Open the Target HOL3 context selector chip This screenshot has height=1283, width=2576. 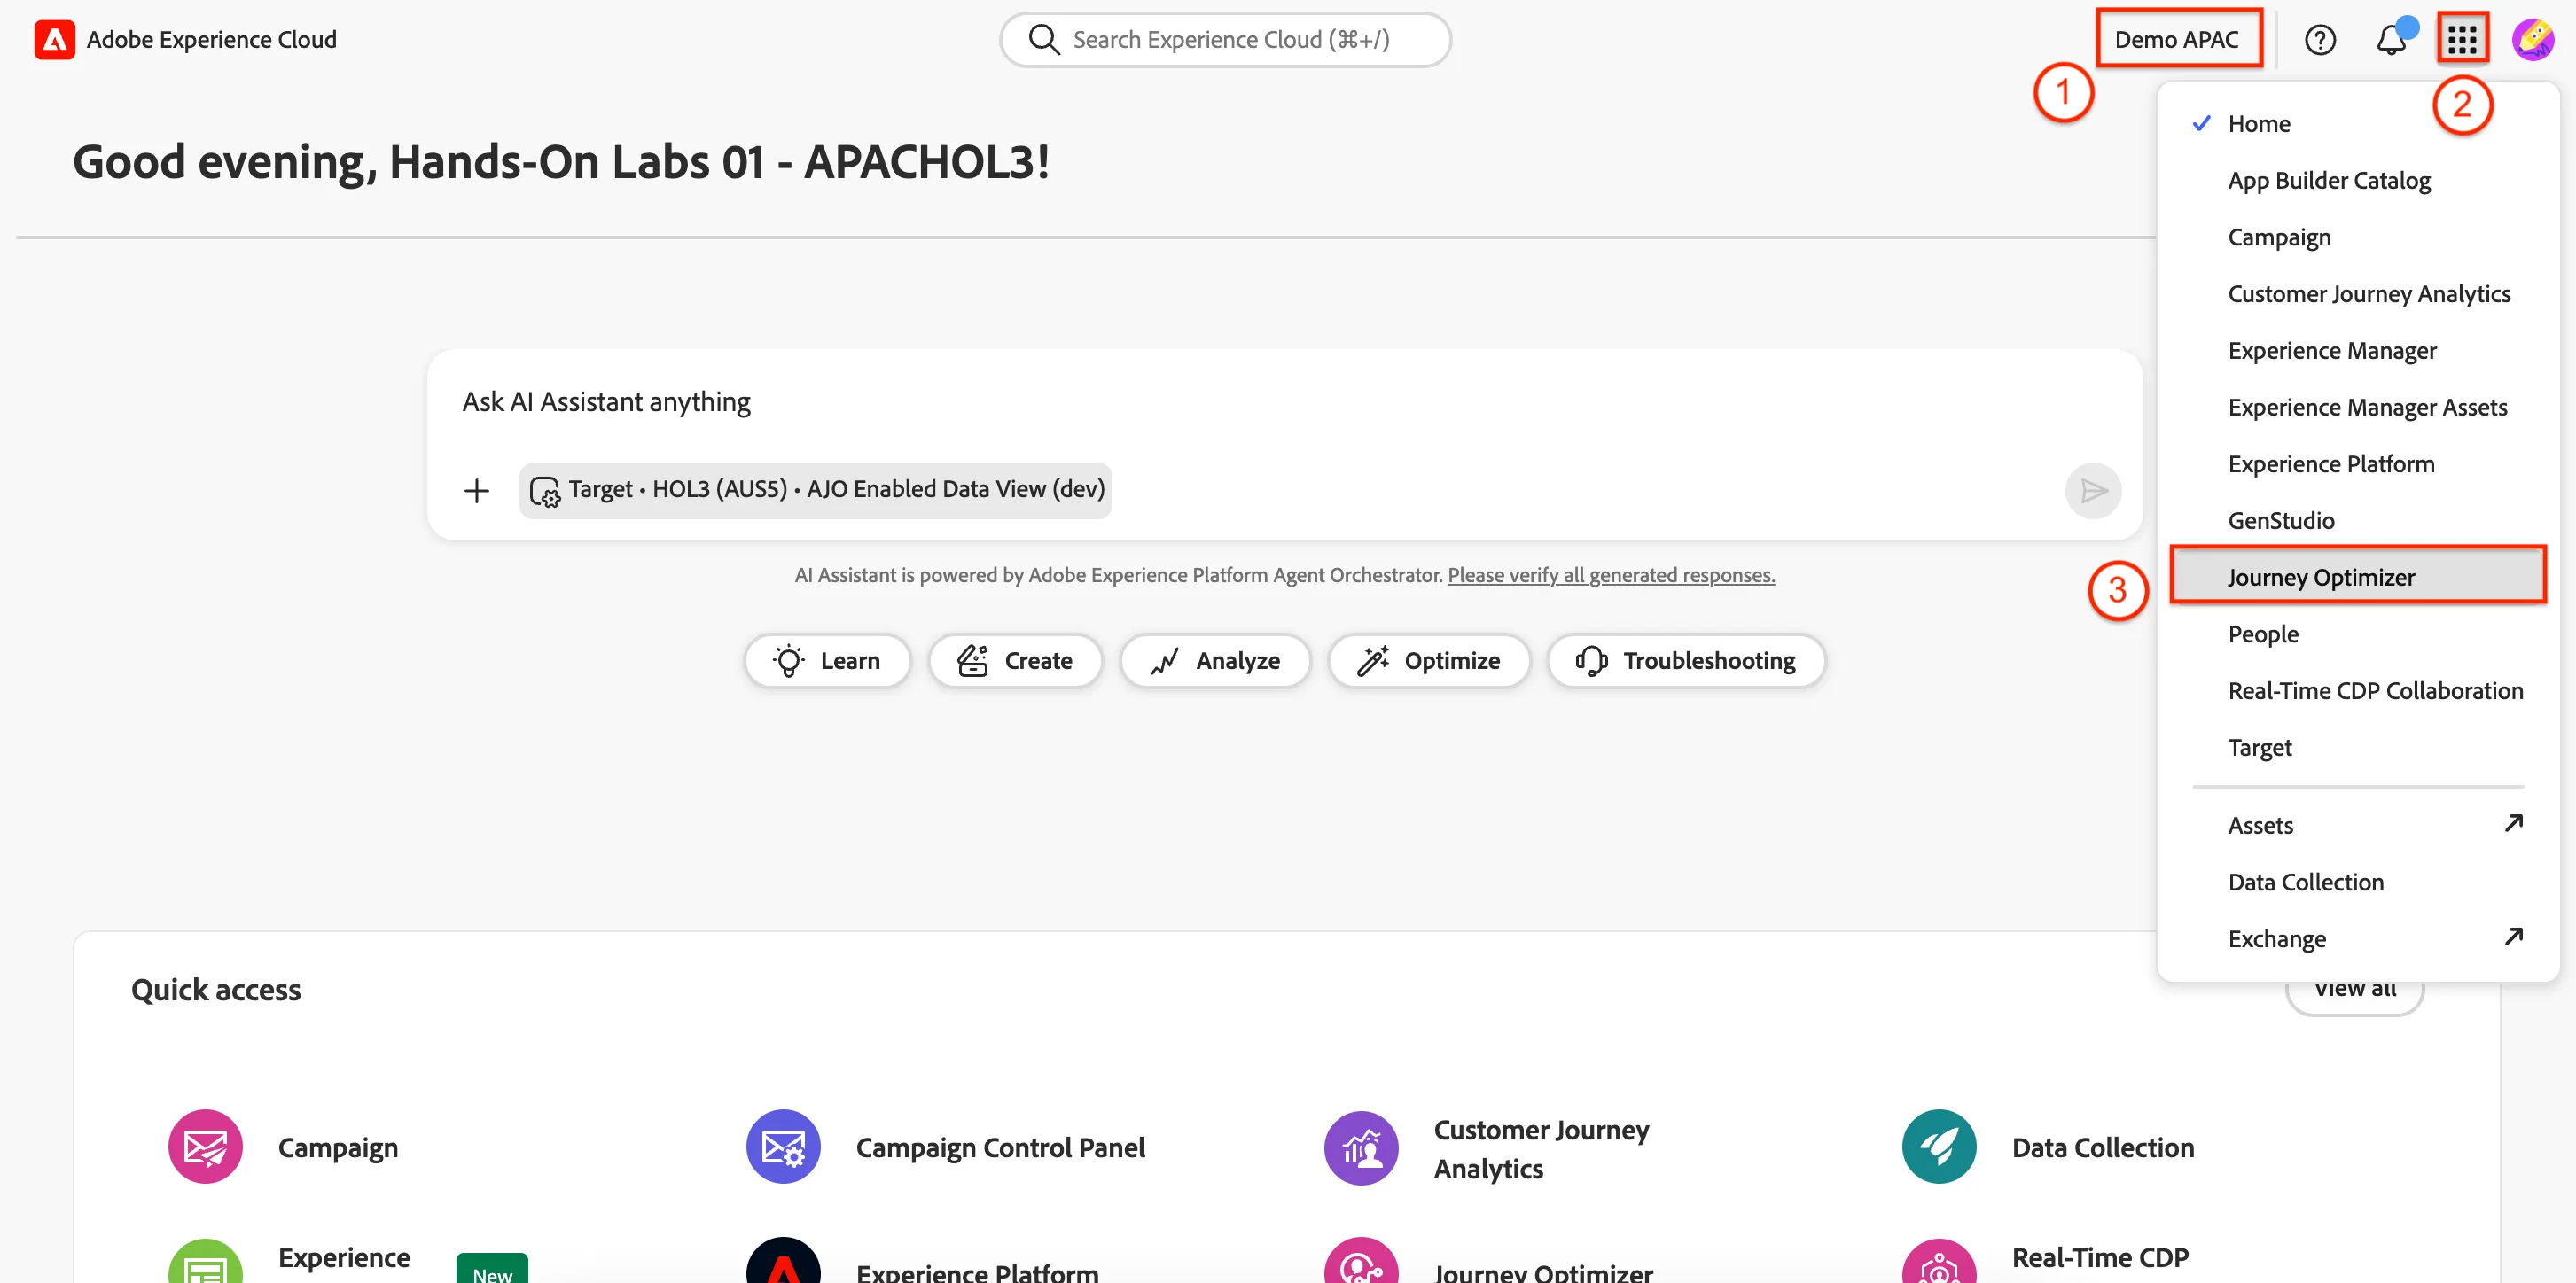tap(816, 490)
